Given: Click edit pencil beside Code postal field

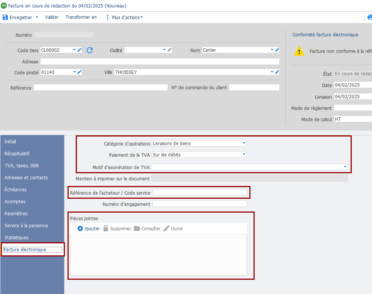Looking at the screenshot, I should [x=79, y=72].
